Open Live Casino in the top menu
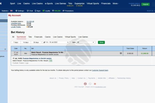155x103 pixels. (x=37, y=4)
